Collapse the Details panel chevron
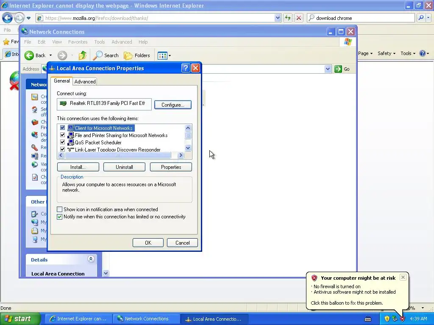Screen dimensions: 434x325 [x=91, y=259]
